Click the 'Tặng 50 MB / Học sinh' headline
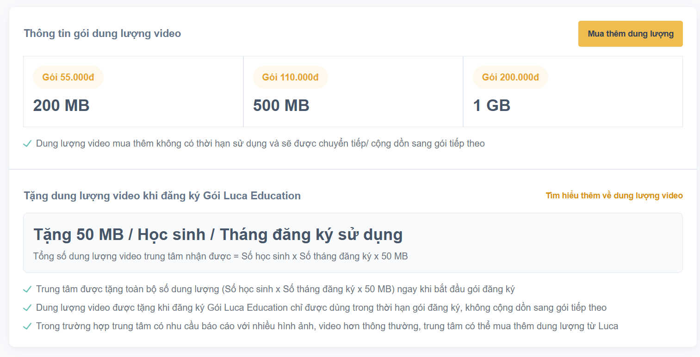This screenshot has height=357, width=700. [x=218, y=234]
